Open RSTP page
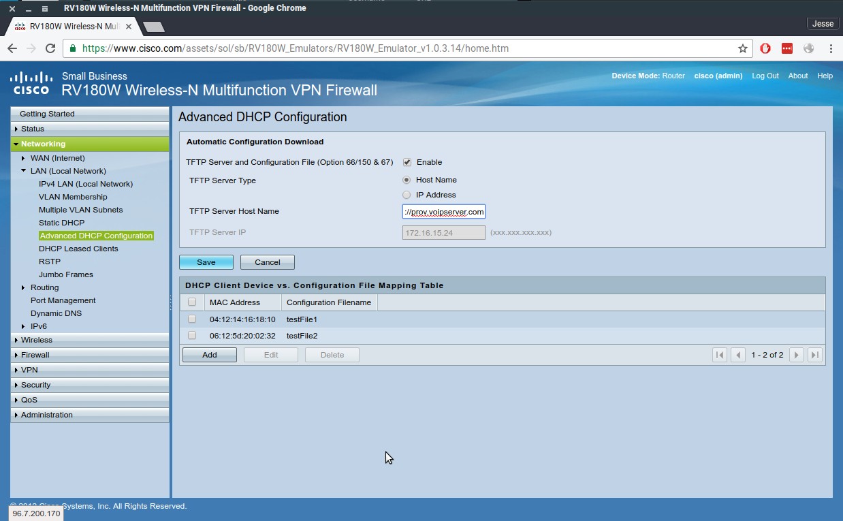This screenshot has width=843, height=521. click(50, 262)
